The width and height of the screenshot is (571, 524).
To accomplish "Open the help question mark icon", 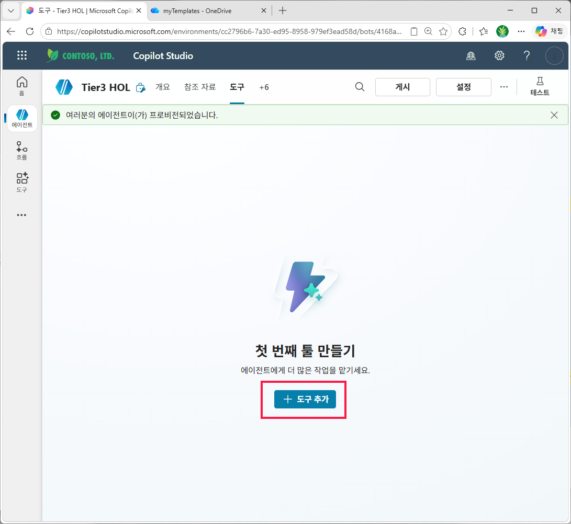I will 527,55.
